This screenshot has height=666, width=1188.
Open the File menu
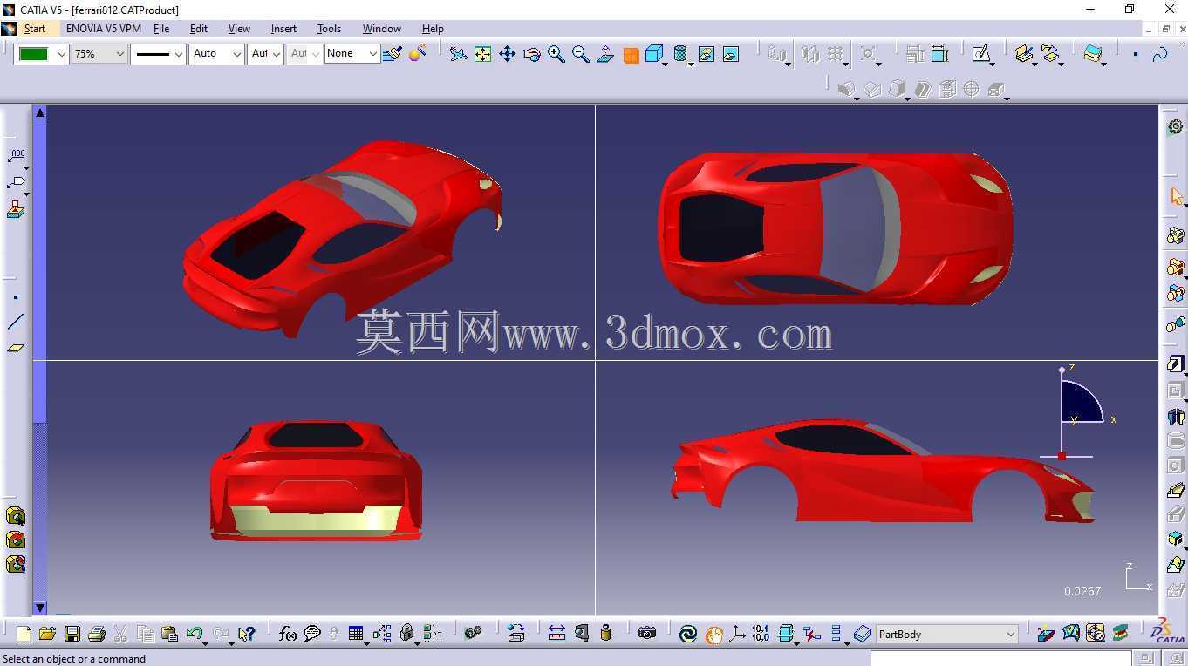pyautogui.click(x=161, y=29)
